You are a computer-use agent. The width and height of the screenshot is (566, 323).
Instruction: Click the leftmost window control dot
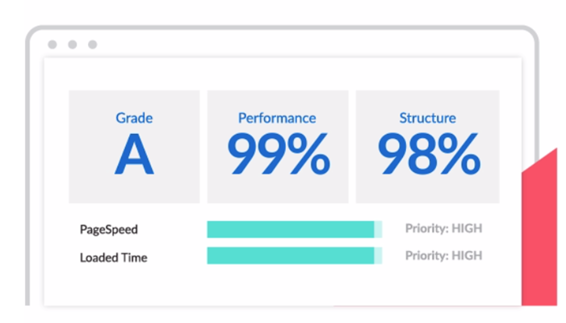(52, 44)
